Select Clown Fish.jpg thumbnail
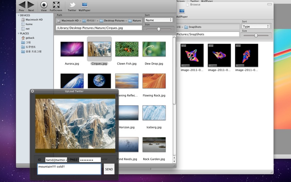 click(127, 49)
